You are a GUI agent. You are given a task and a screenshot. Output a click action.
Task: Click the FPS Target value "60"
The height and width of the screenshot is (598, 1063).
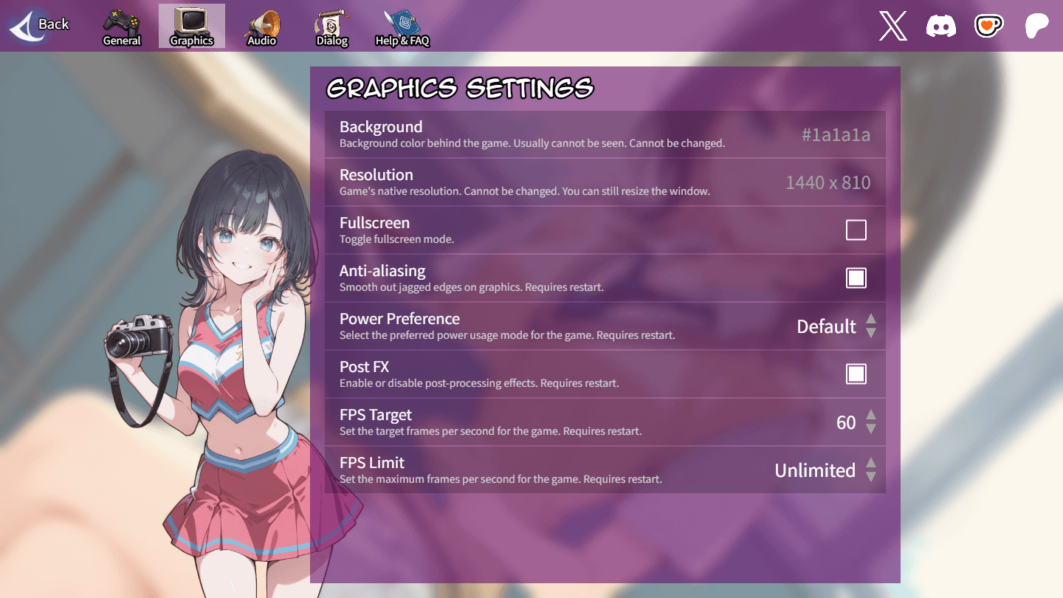[846, 422]
